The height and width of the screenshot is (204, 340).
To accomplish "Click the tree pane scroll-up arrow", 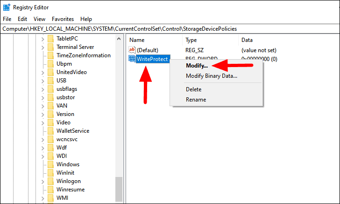I will pyautogui.click(x=119, y=39).
